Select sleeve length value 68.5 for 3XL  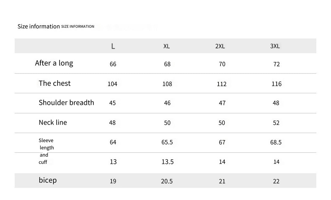pyautogui.click(x=276, y=142)
